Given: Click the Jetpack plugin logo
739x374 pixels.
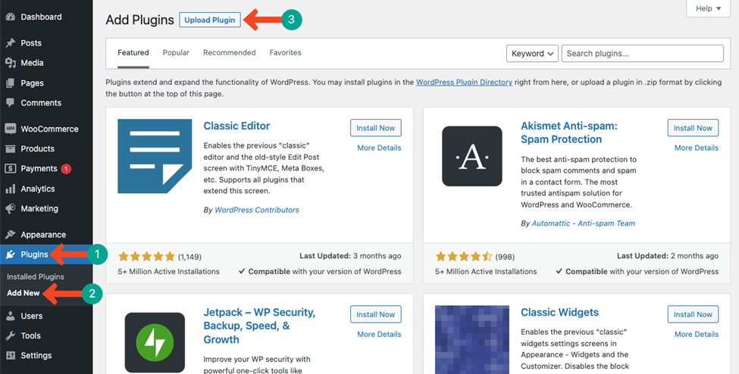Looking at the screenshot, I should (x=155, y=342).
